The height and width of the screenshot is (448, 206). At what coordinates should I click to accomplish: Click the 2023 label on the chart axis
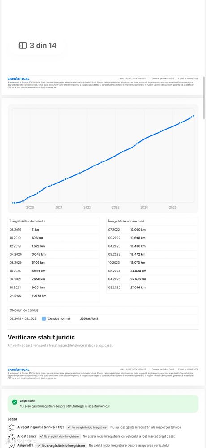[x=116, y=208]
